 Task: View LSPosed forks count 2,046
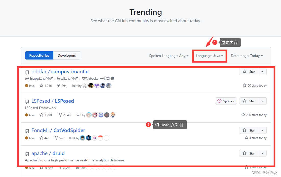(x=65, y=115)
